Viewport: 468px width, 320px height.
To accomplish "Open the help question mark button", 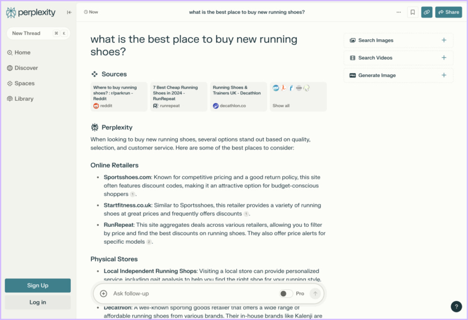I will [456, 306].
